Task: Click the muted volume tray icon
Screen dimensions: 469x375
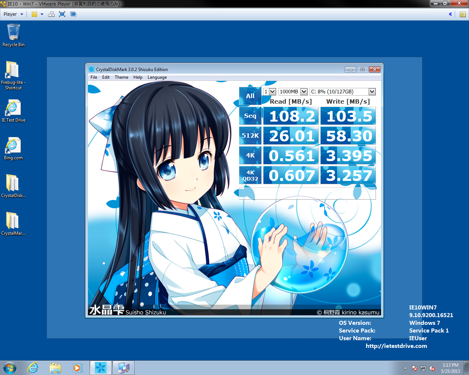Action: [432, 368]
